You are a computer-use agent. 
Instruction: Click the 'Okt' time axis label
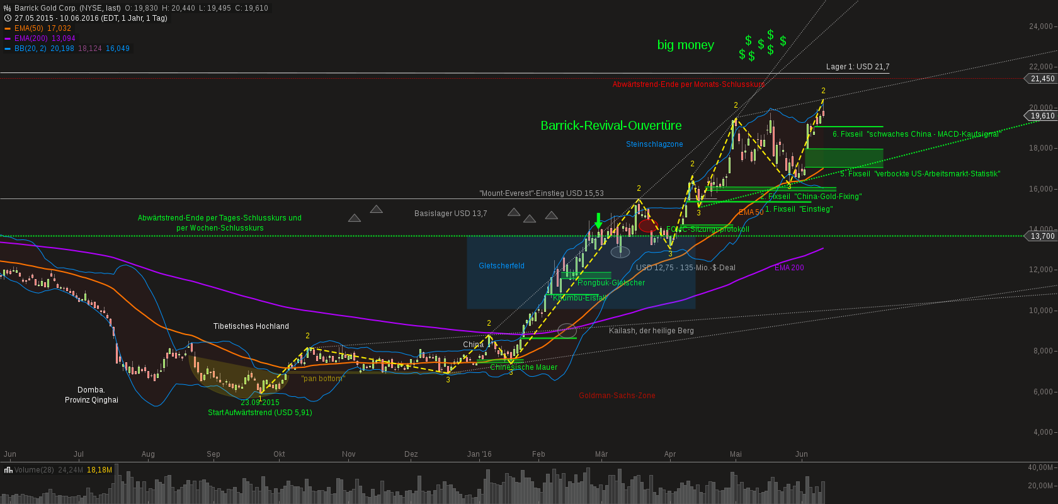tap(279, 454)
